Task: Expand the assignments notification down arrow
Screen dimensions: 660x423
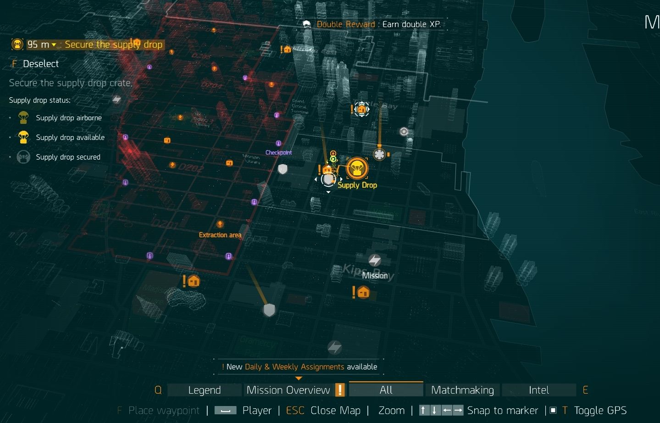Action: pyautogui.click(x=299, y=378)
